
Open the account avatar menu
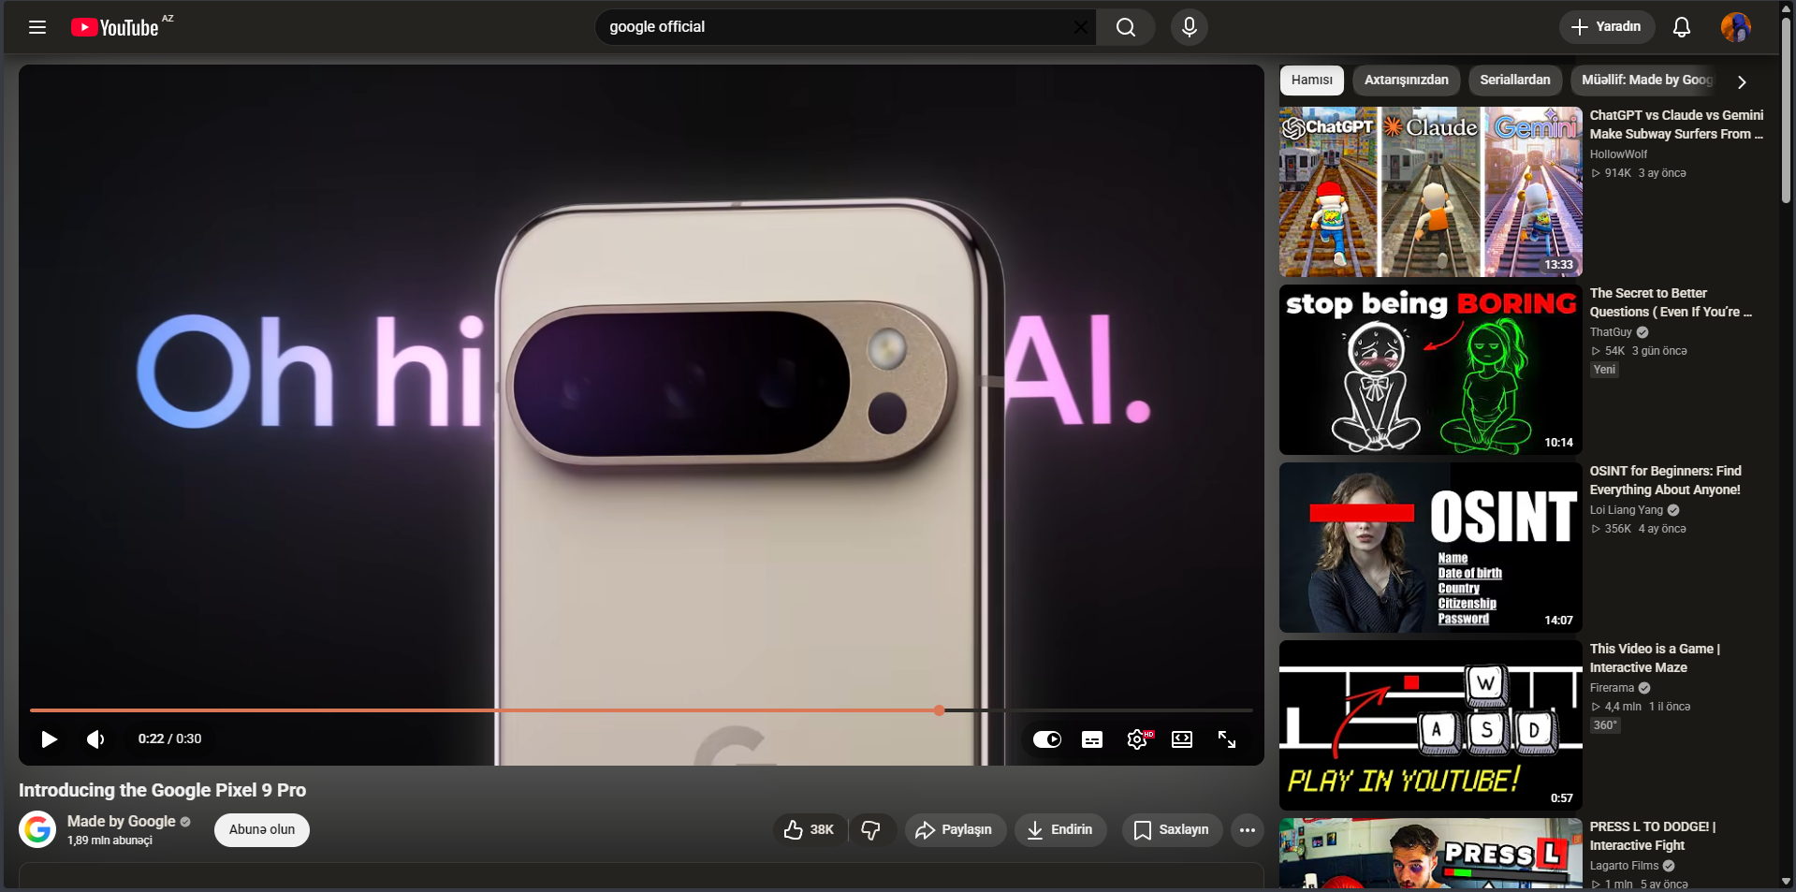click(1736, 27)
